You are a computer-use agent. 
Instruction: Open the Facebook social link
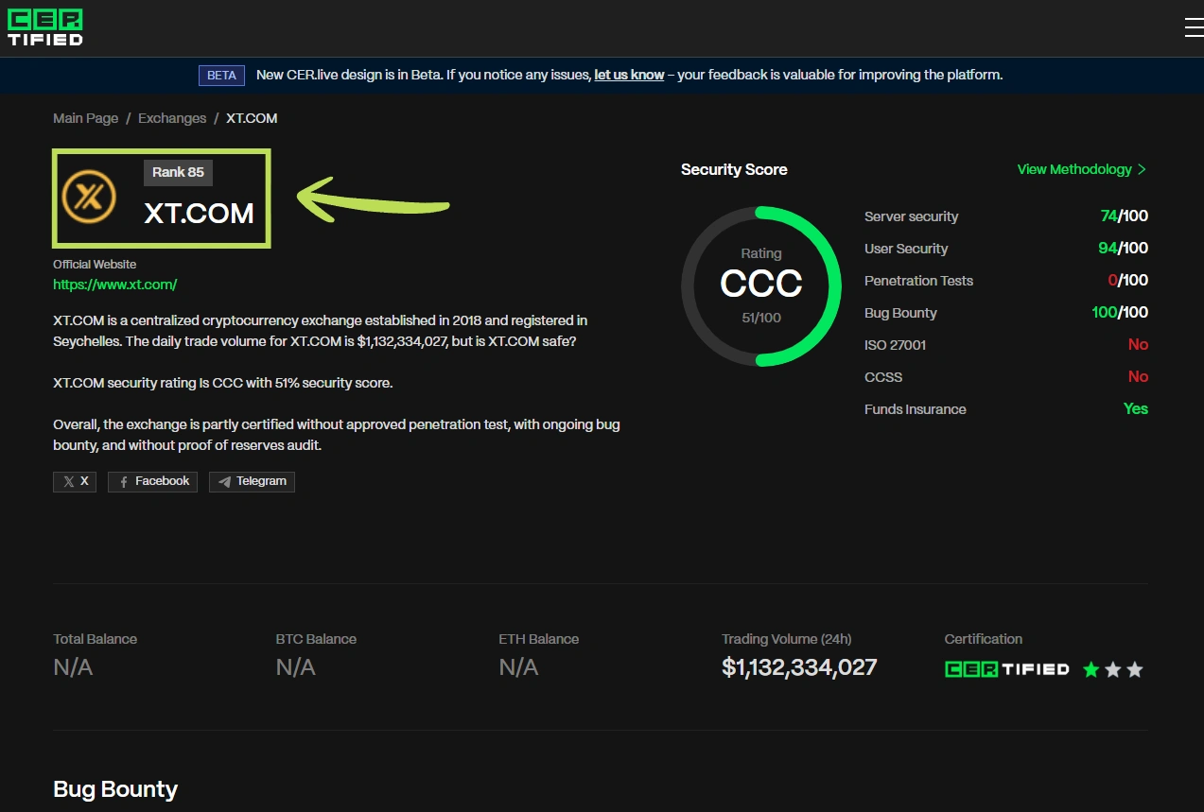coord(152,481)
